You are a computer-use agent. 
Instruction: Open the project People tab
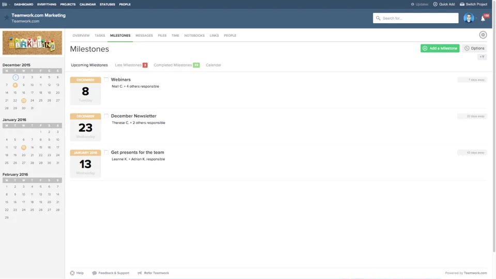coord(230,36)
